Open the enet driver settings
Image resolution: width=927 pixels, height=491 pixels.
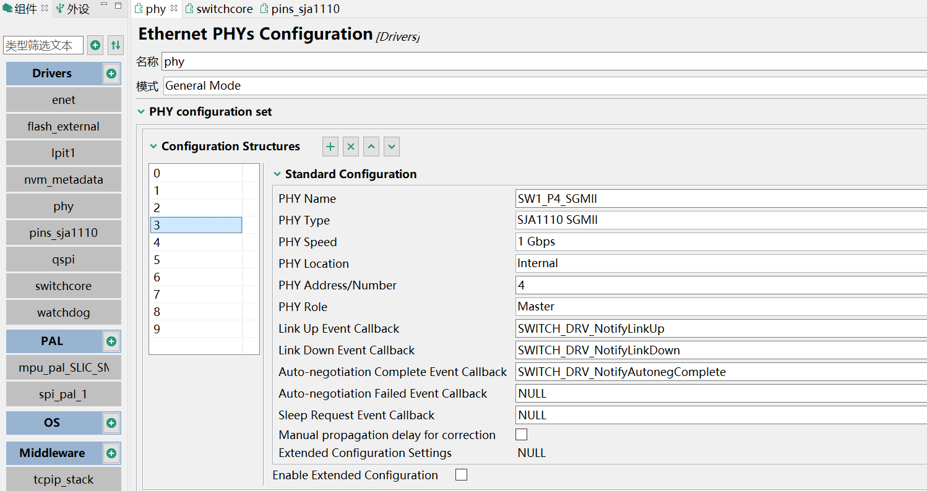63,100
